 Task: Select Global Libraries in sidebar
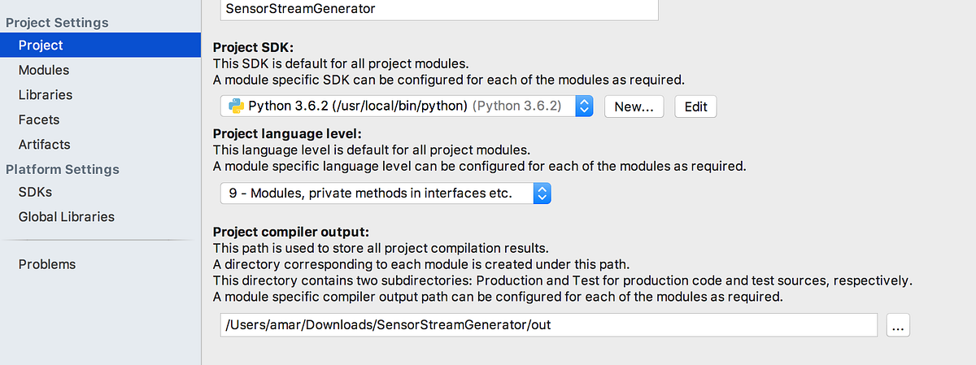(67, 217)
